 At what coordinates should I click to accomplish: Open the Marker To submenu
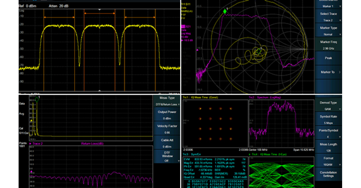(x=328, y=72)
